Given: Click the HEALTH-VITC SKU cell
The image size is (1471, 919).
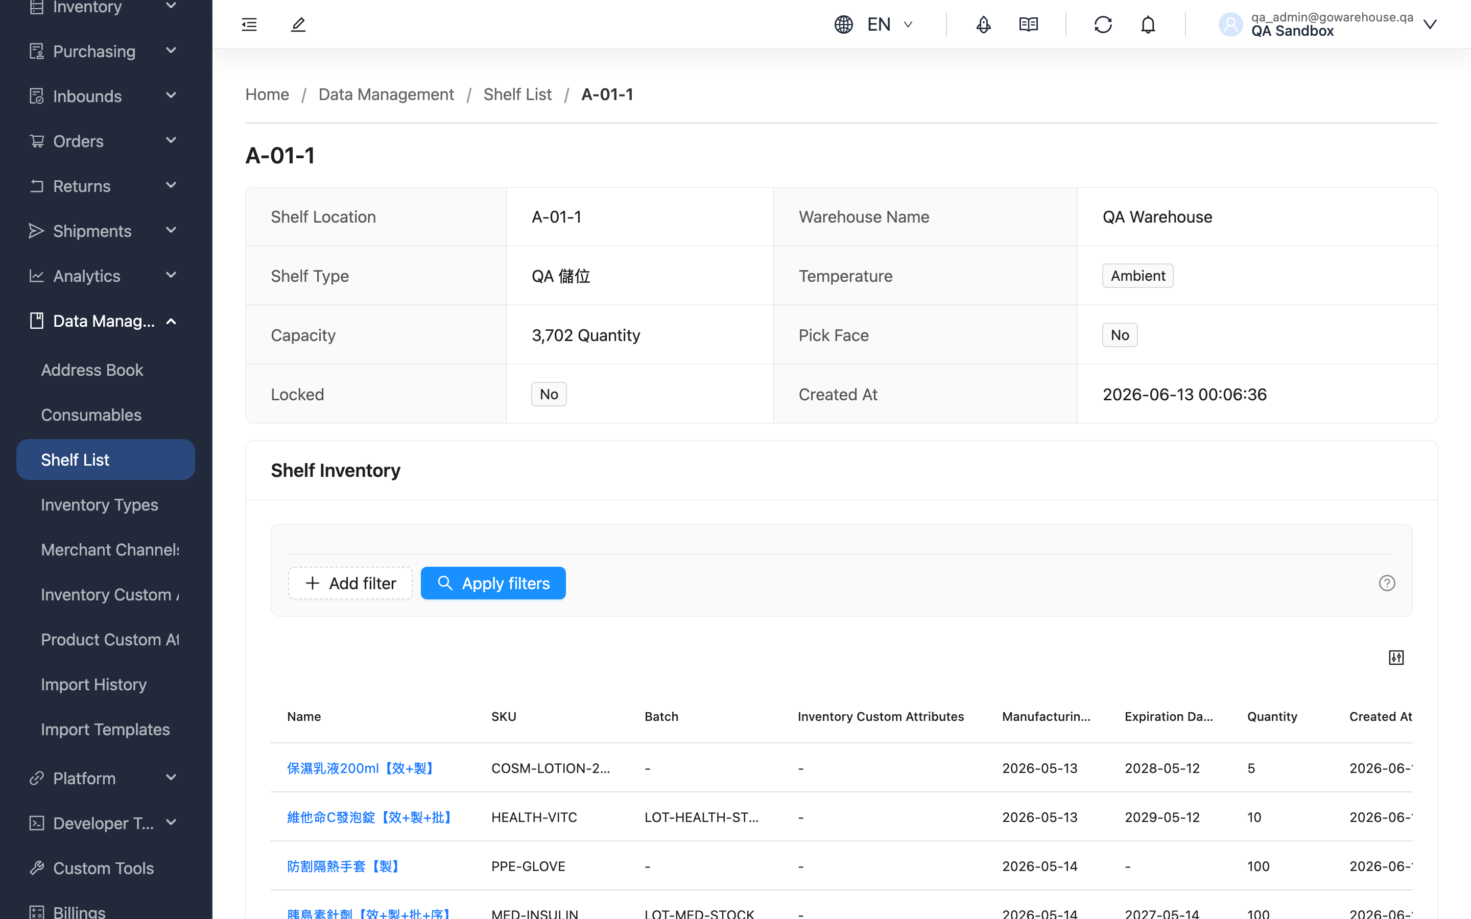Looking at the screenshot, I should [x=534, y=817].
